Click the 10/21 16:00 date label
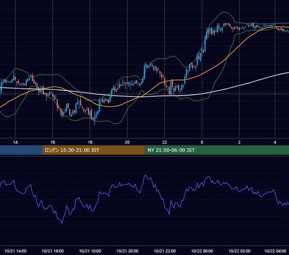Viewport: 289px width, 255px height. [x=53, y=251]
